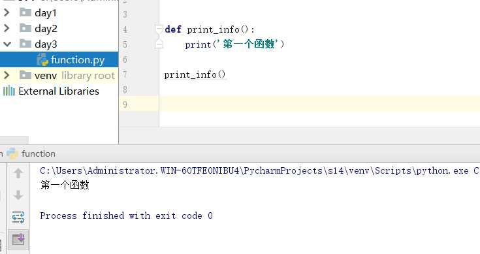Click print_info() call on line 7
480x254 pixels.
coord(195,74)
